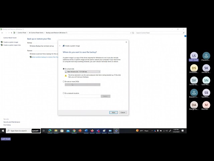The image size is (214, 161).
Task: Click the SN participant avatar
Action: click(206, 80)
